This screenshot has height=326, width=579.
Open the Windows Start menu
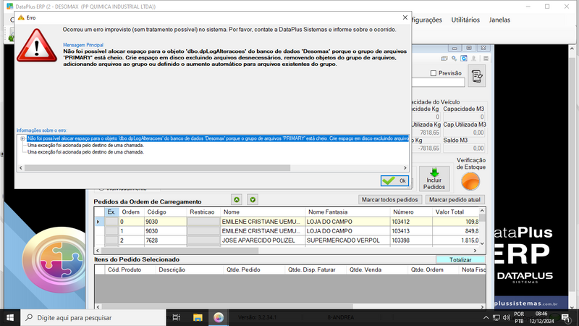coord(10,317)
